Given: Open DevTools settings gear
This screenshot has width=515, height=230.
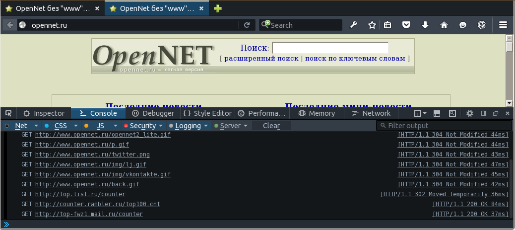Looking at the screenshot, I should click(x=470, y=113).
